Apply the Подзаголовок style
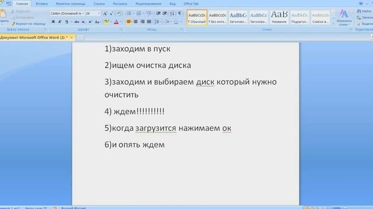Viewport: 373px width, 209px height. 300,17
